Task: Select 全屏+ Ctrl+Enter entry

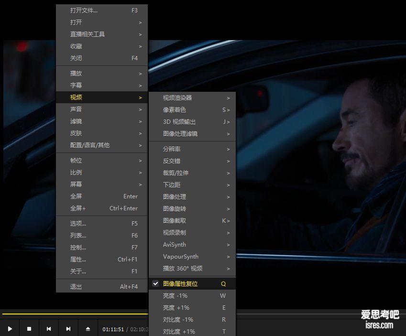Action: pyautogui.click(x=102, y=208)
